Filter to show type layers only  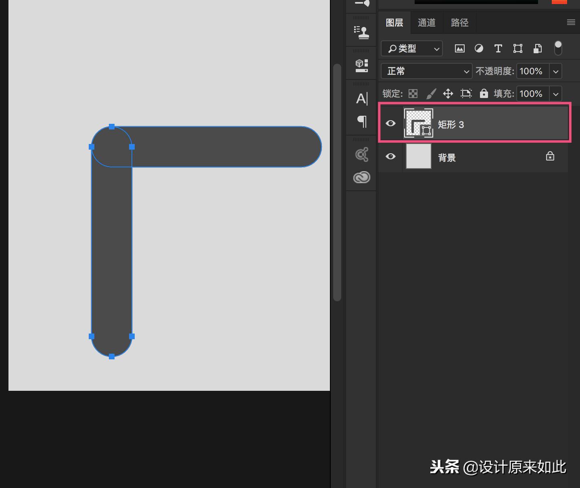click(498, 48)
